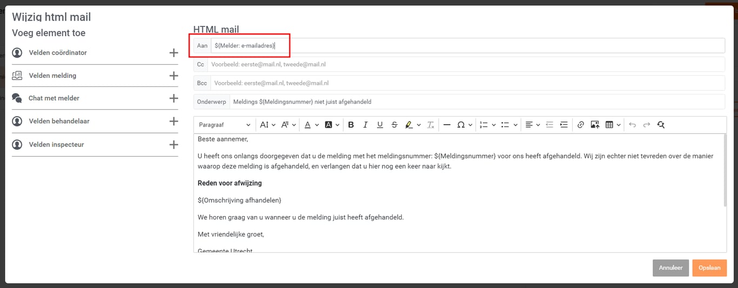Image resolution: width=738 pixels, height=288 pixels.
Task: Clear text formatting with remove format icon
Action: (x=431, y=125)
